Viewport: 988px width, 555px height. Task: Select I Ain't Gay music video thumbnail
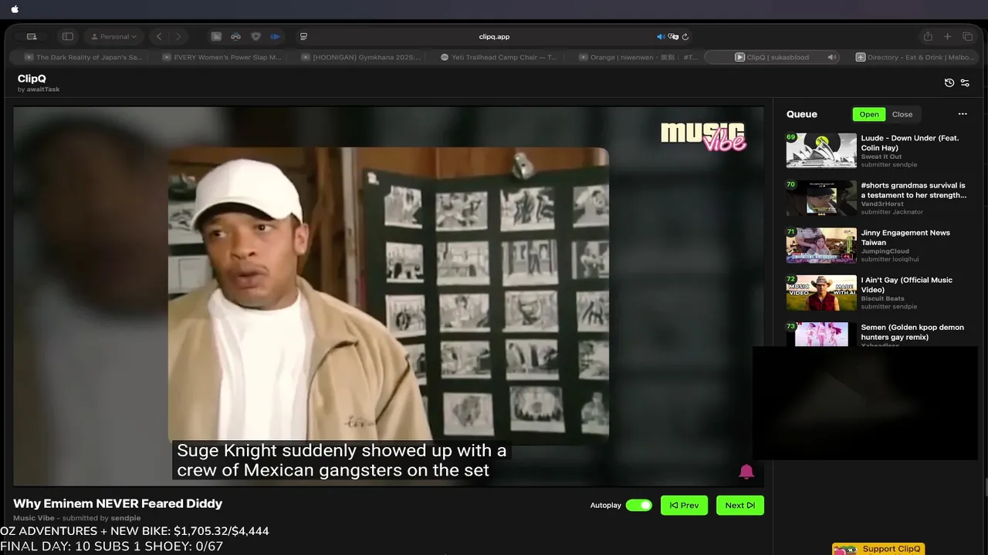click(821, 292)
